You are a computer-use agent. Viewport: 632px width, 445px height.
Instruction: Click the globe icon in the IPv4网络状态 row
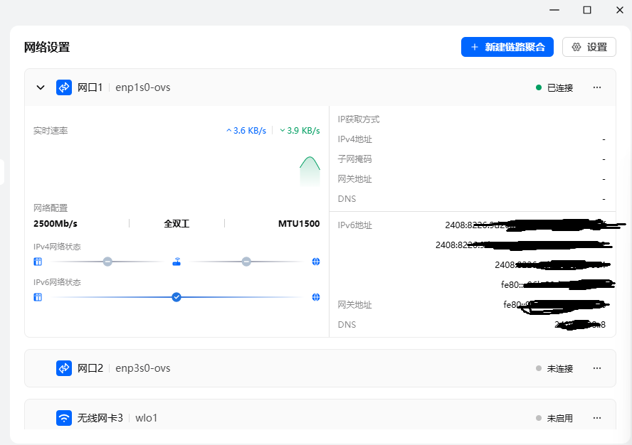[x=316, y=262]
